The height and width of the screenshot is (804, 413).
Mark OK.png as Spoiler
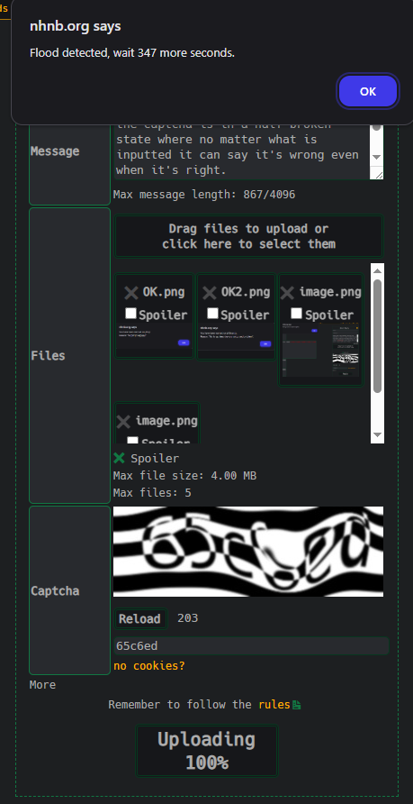pos(130,314)
